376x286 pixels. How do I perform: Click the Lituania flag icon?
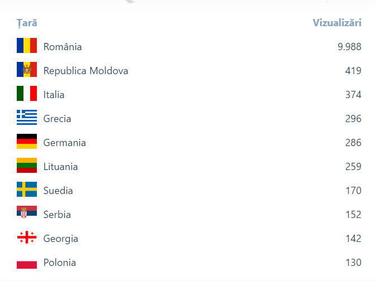(27, 166)
